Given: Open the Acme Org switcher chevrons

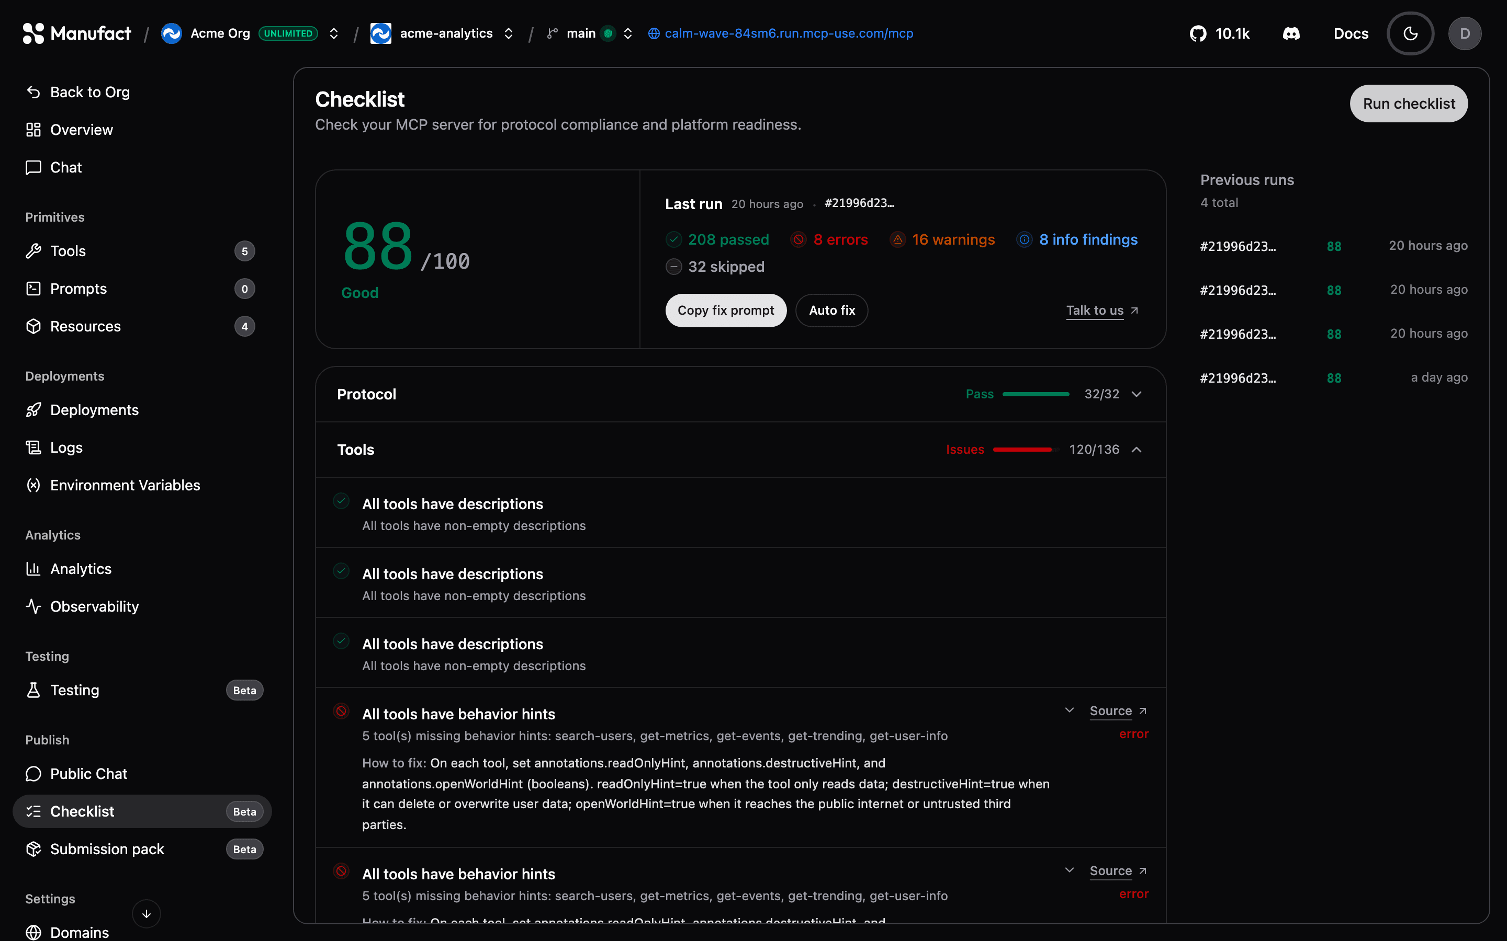Looking at the screenshot, I should tap(334, 33).
